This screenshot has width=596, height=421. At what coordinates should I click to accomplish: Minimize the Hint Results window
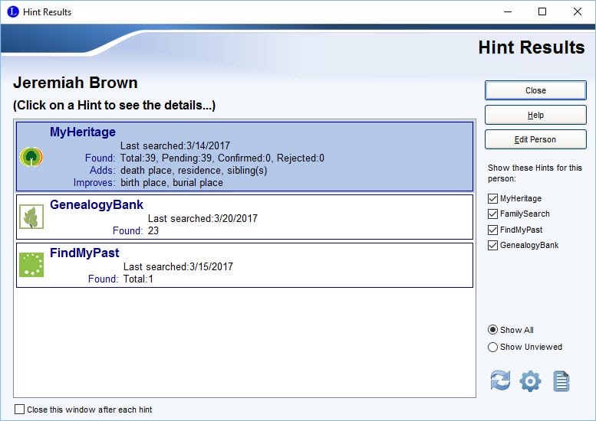[x=508, y=11]
